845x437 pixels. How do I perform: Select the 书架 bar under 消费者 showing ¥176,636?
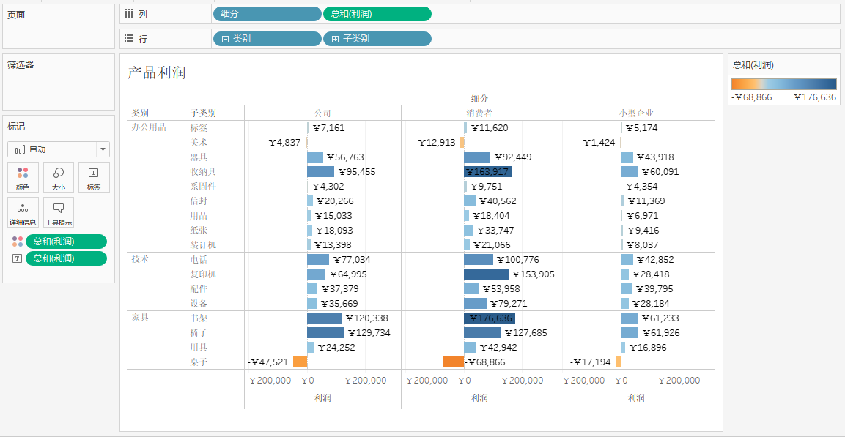click(x=489, y=318)
